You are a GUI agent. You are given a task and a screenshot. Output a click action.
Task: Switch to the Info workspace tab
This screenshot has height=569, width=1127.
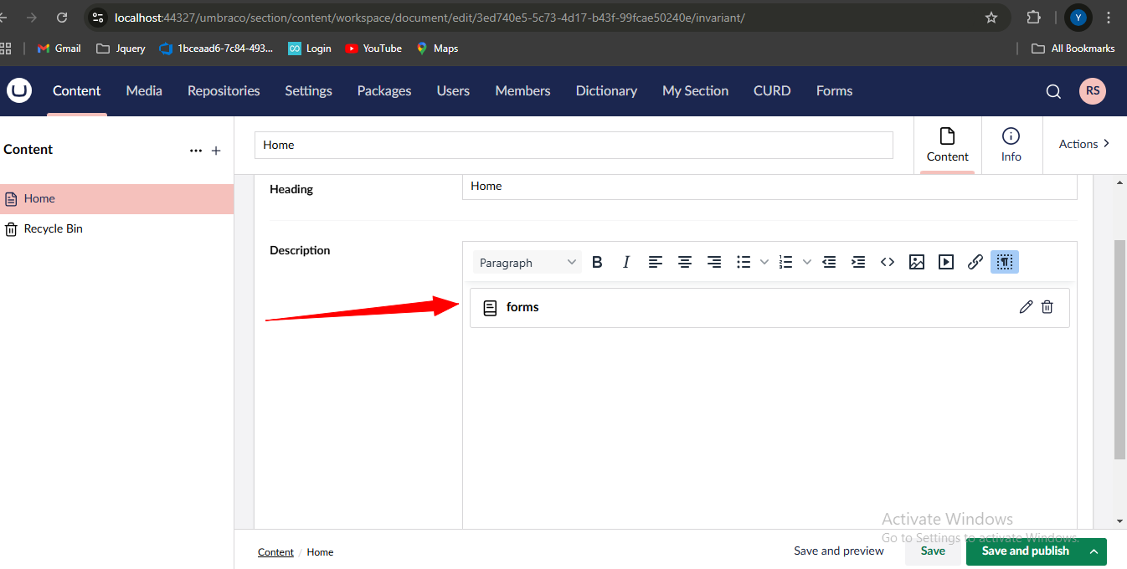pos(1011,145)
